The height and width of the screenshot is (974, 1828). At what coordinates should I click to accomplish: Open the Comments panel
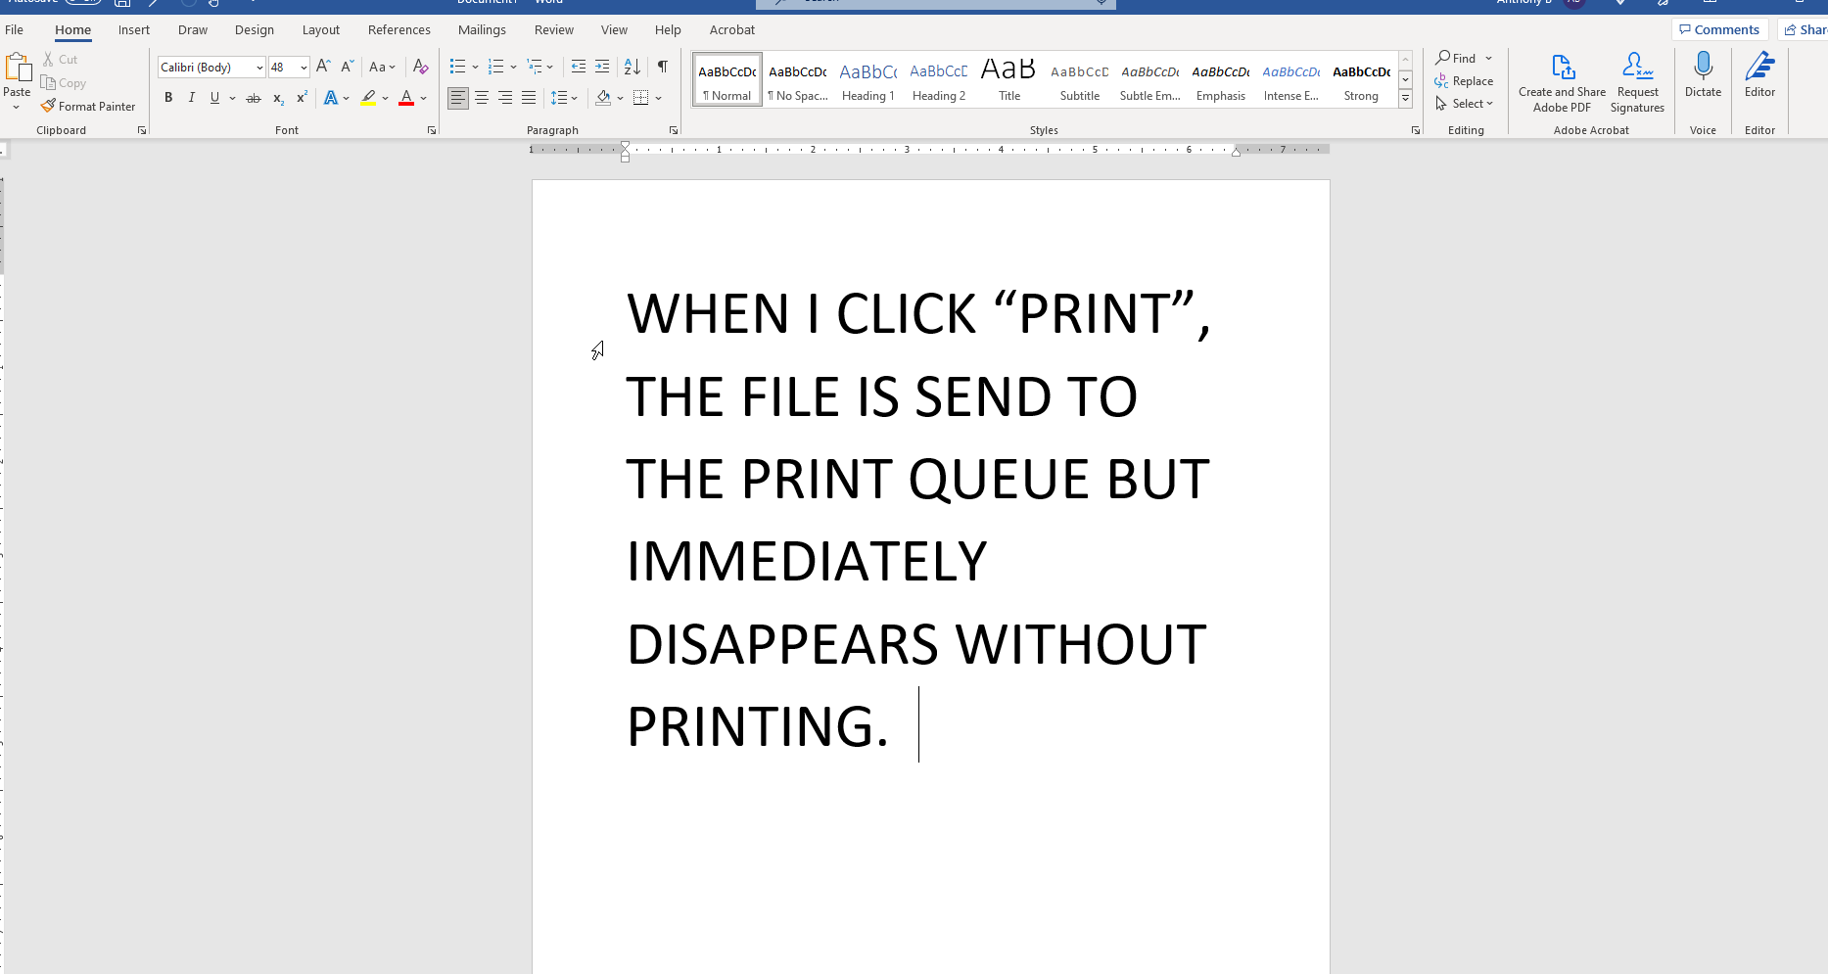click(1719, 28)
